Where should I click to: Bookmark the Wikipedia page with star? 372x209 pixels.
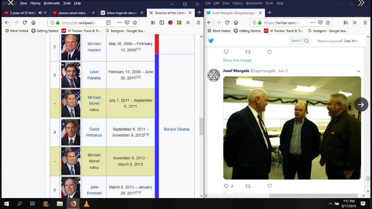(x=135, y=23)
